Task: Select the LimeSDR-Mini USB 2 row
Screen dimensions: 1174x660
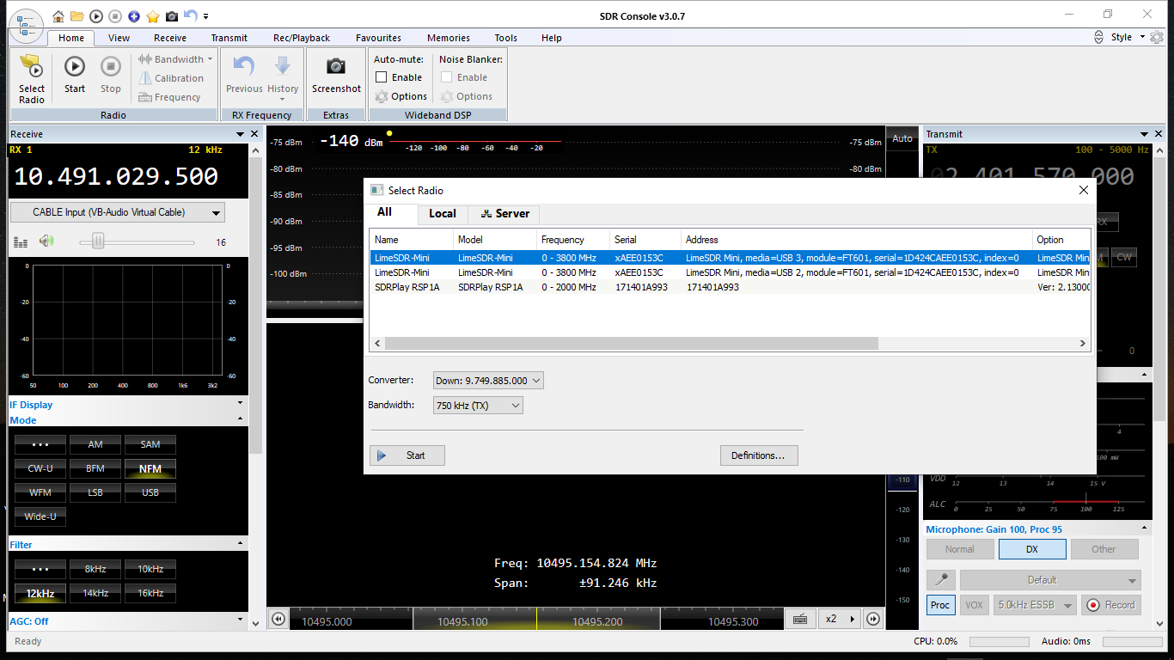Action: (x=731, y=272)
